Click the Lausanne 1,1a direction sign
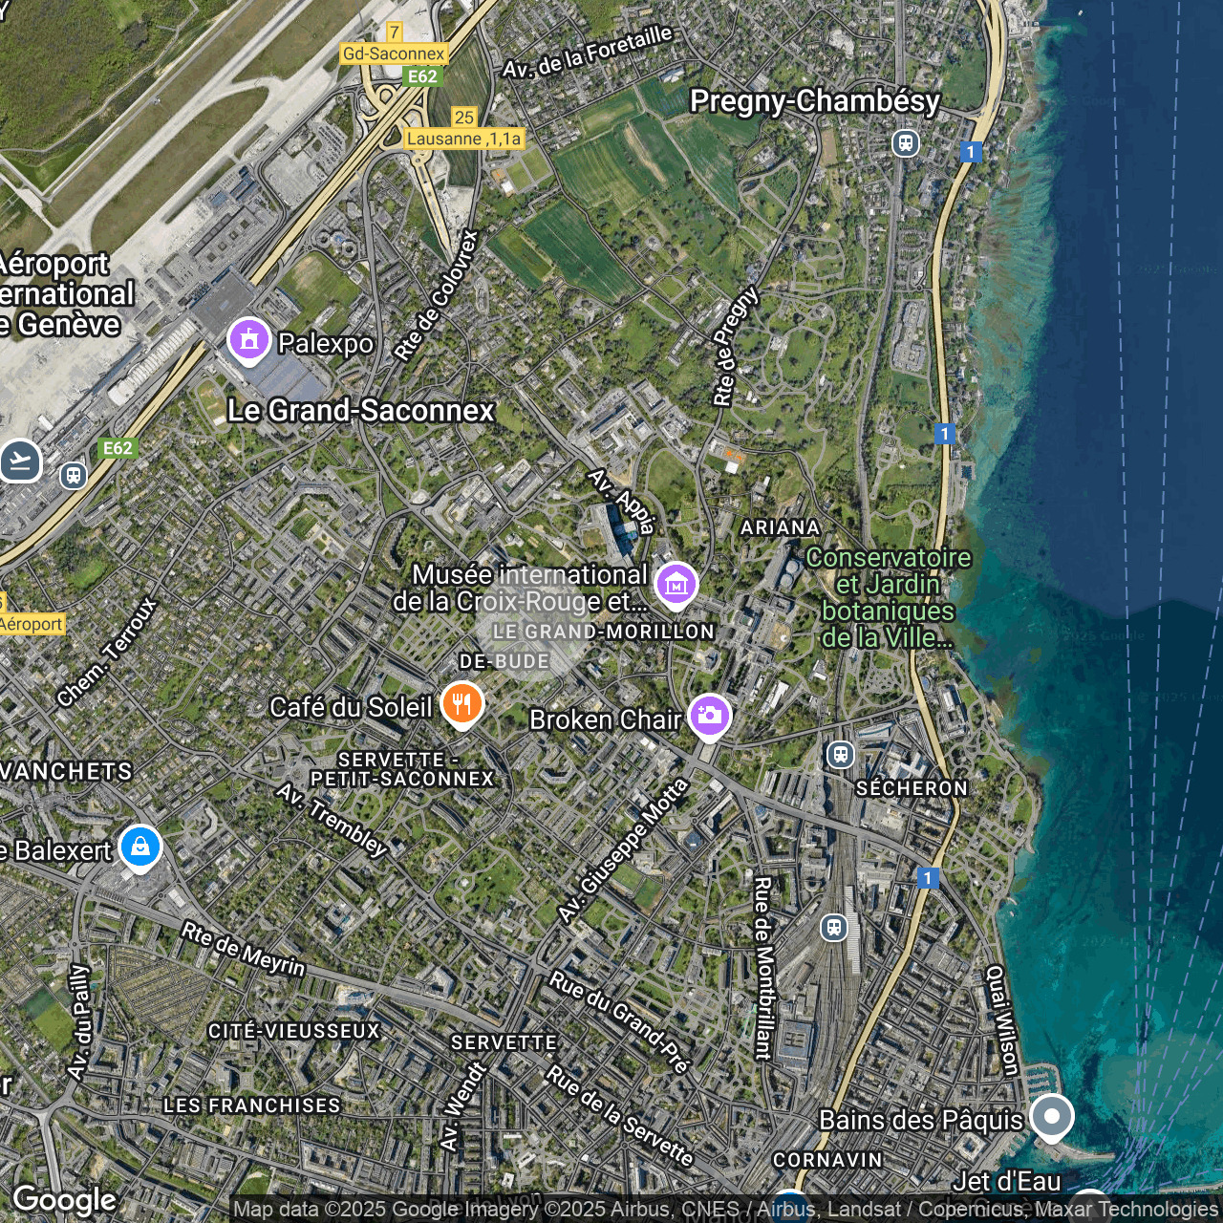Screen dimensions: 1223x1223 click(x=464, y=139)
